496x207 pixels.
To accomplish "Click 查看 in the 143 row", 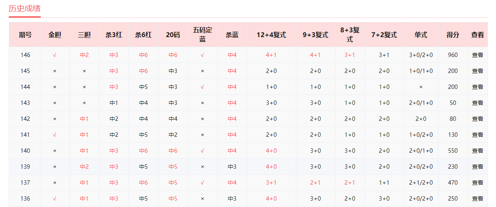I will (x=477, y=103).
